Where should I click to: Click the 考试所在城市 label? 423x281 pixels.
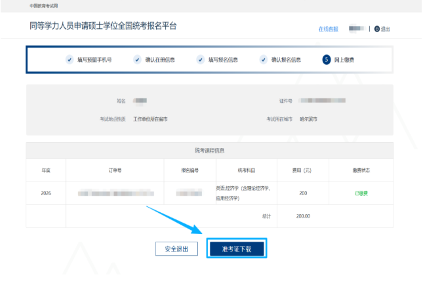pos(279,119)
